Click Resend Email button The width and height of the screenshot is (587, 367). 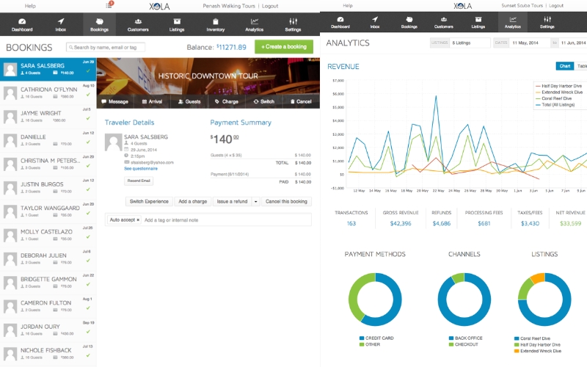point(139,181)
